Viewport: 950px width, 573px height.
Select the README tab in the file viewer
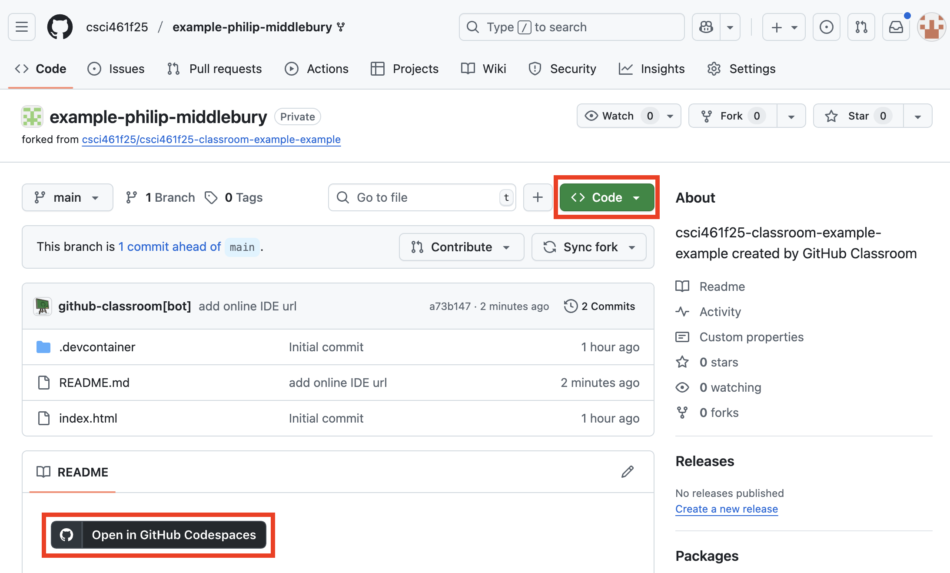pyautogui.click(x=73, y=472)
